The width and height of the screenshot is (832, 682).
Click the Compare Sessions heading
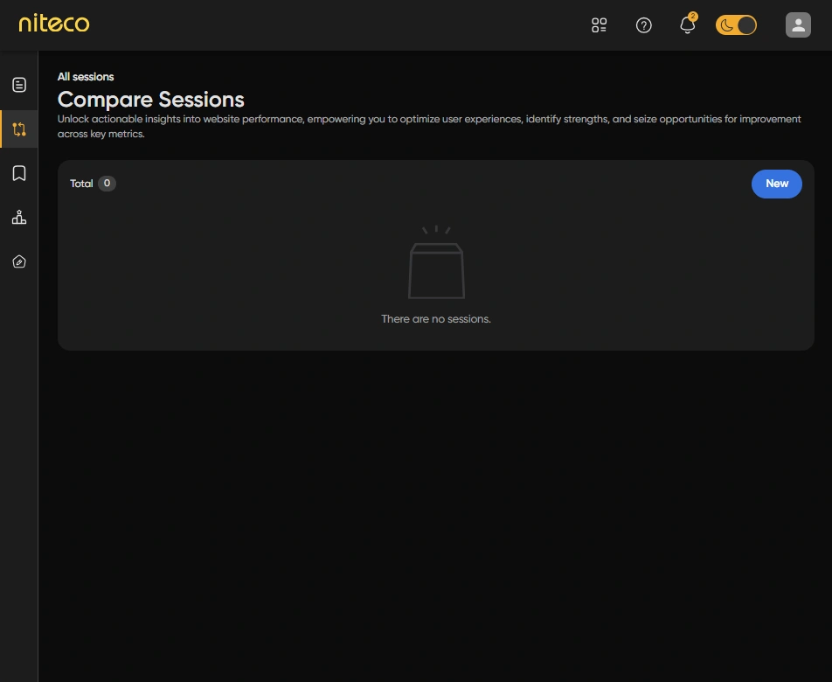tap(150, 100)
